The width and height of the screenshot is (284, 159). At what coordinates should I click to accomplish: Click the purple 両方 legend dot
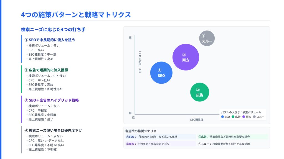[x=244, y=117]
